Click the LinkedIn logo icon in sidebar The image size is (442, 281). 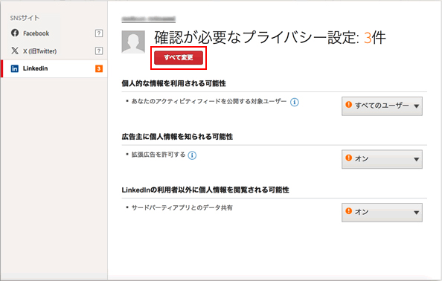[15, 68]
